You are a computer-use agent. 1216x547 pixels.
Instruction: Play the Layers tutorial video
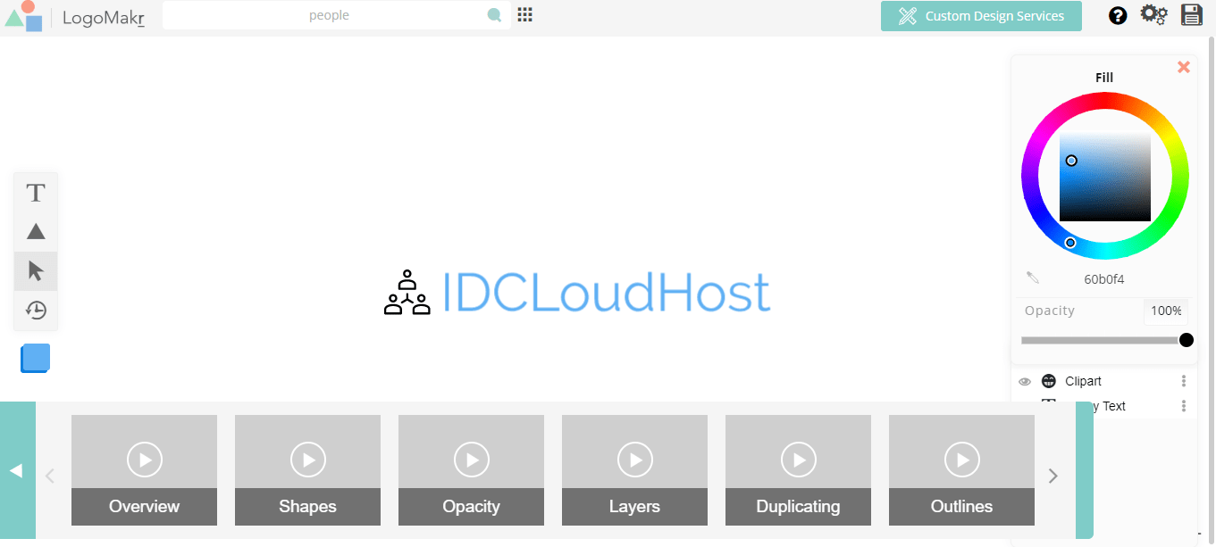point(634,460)
